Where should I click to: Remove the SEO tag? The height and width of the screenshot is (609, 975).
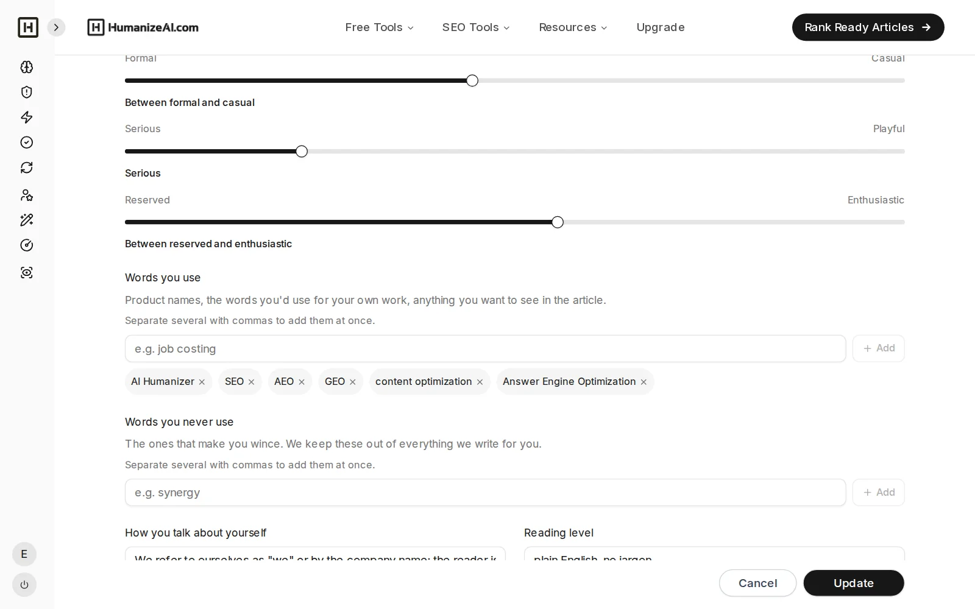pos(251,382)
